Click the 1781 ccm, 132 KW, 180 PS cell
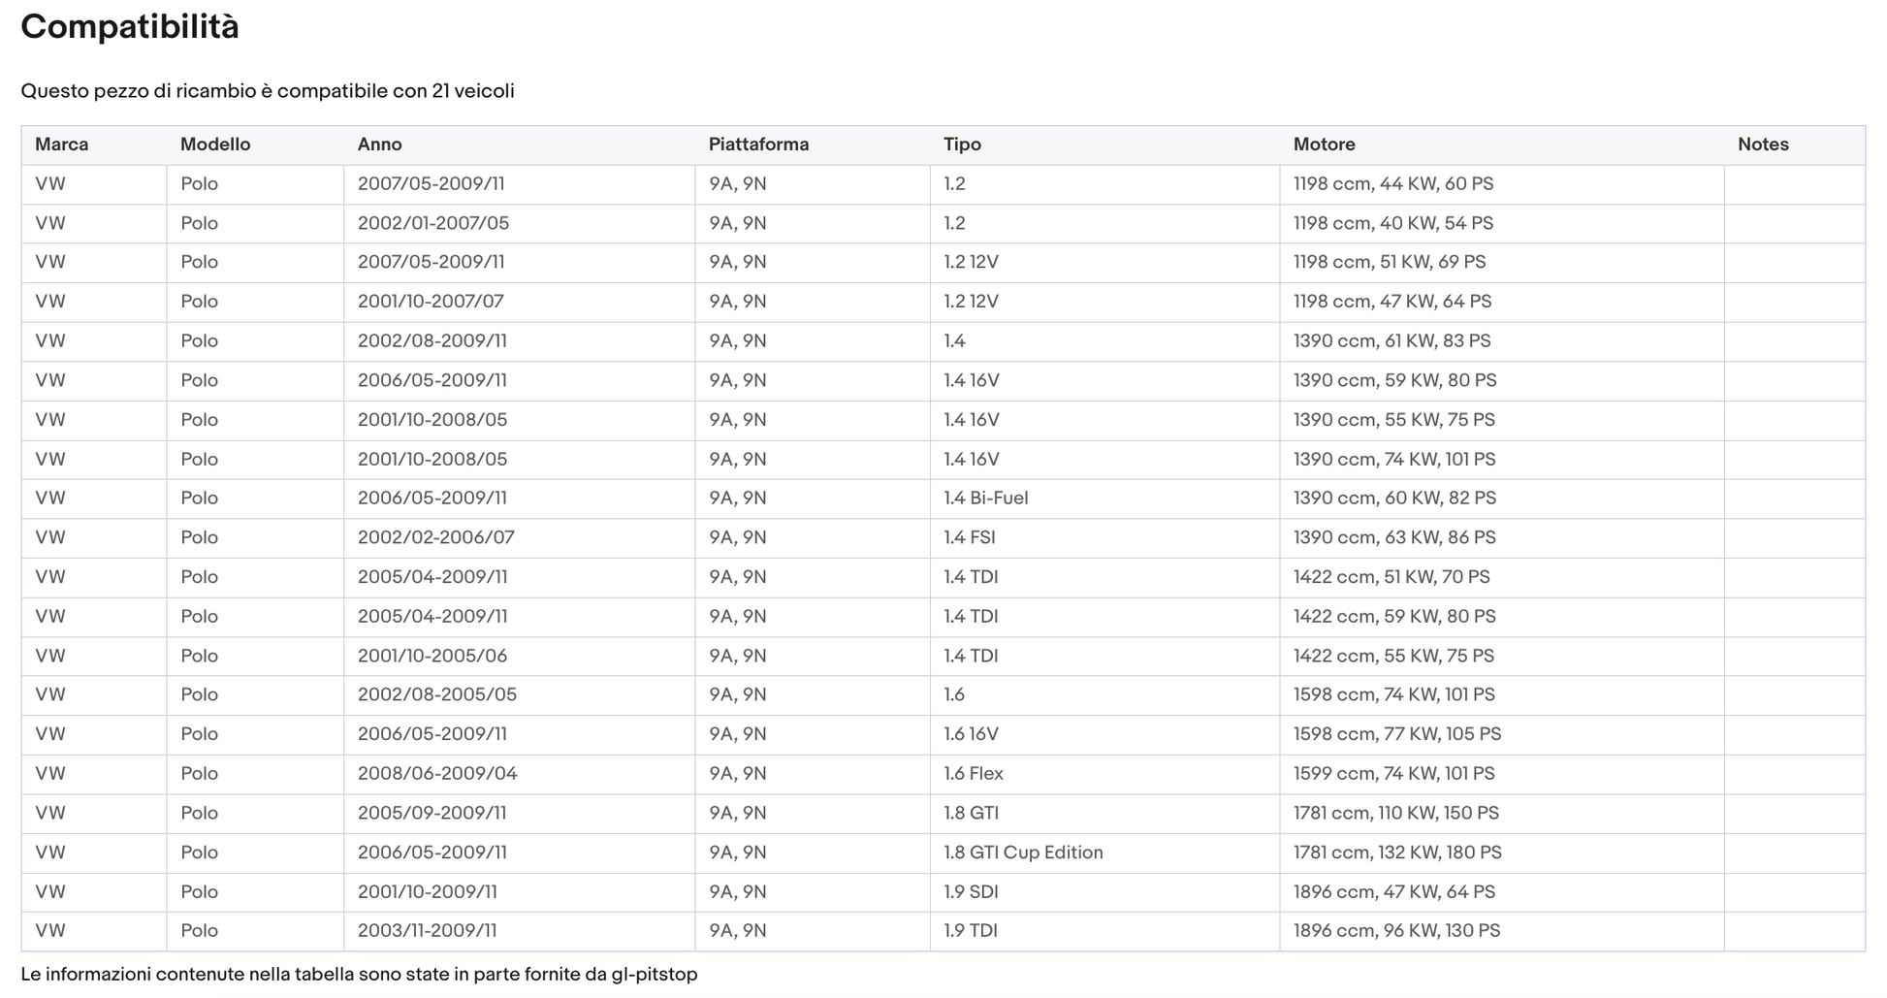Viewport: 1887px width, 998px height. click(1396, 853)
